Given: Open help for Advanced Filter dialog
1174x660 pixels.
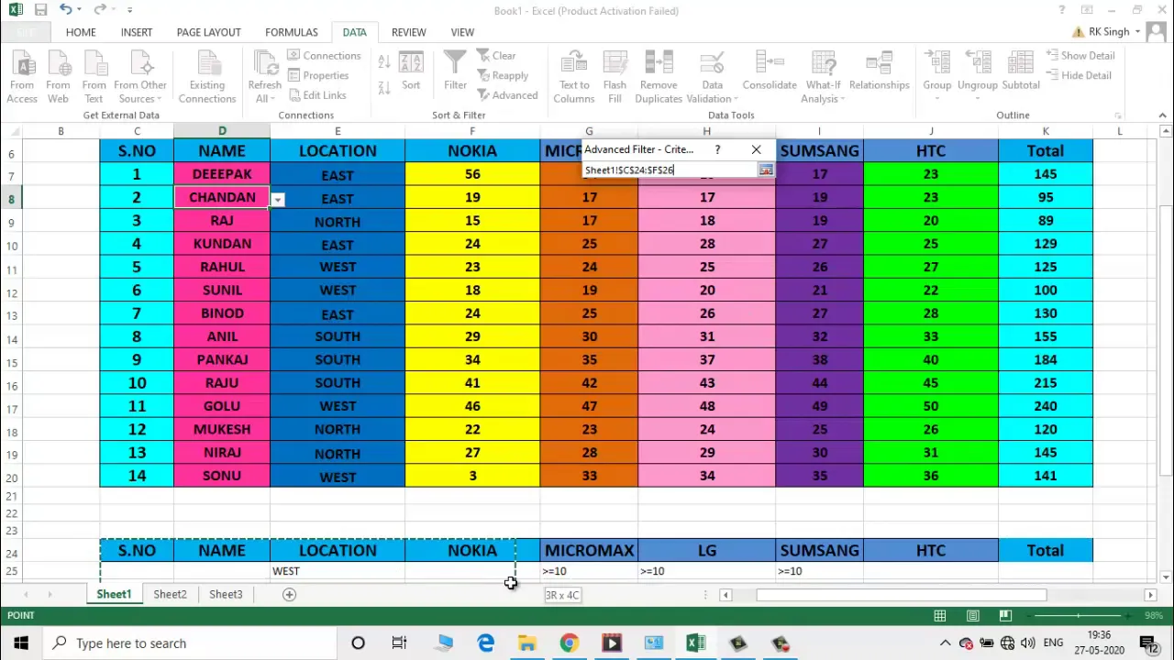Looking at the screenshot, I should coord(717,149).
